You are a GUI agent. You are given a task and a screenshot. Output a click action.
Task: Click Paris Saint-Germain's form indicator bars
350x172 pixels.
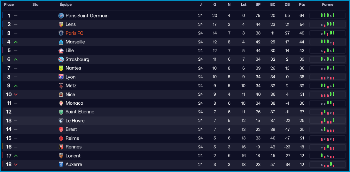tap(328, 16)
